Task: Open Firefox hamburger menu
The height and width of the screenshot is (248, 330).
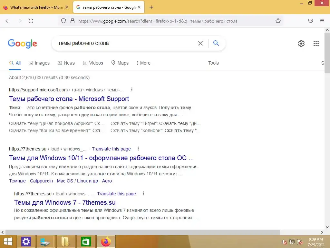Action: click(322, 21)
